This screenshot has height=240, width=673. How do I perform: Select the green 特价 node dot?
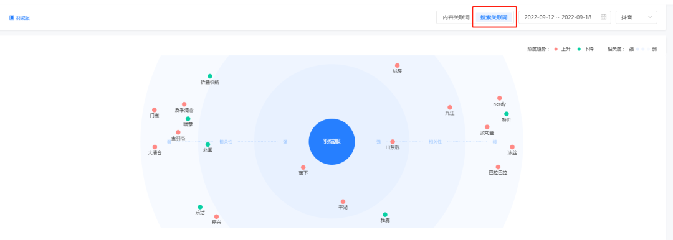coord(507,114)
